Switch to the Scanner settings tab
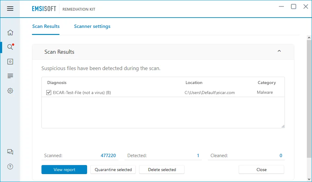Image resolution: width=312 pixels, height=182 pixels. click(x=92, y=26)
